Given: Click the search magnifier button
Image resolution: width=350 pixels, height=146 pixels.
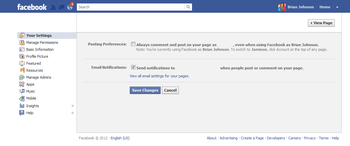Looking at the screenshot, I should point(188,7).
